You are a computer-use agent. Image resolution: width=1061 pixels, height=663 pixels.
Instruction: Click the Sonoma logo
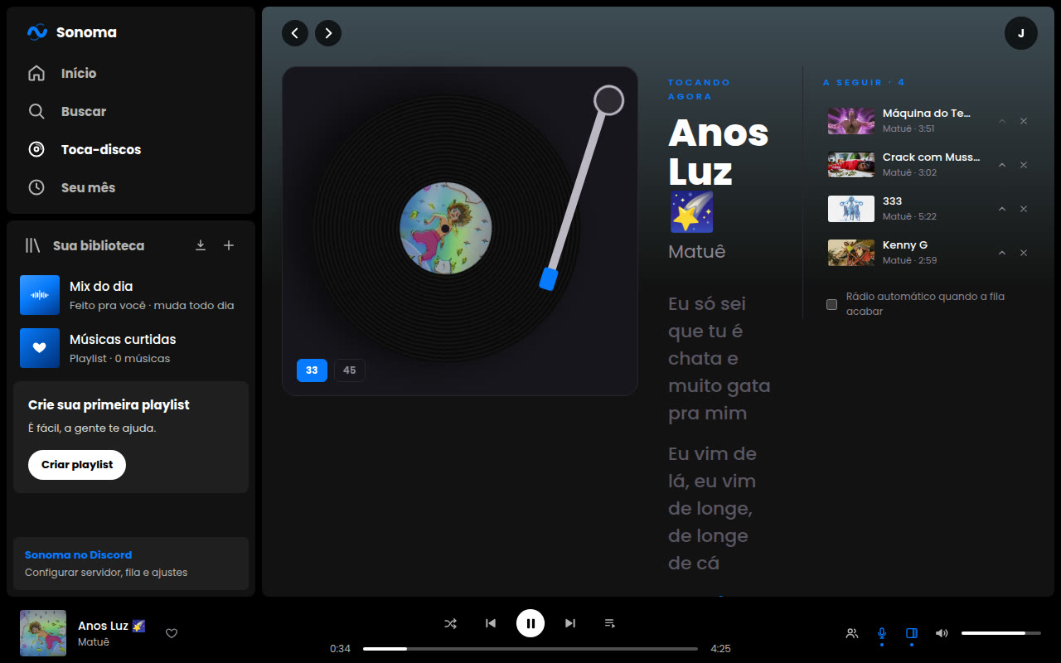(x=72, y=32)
